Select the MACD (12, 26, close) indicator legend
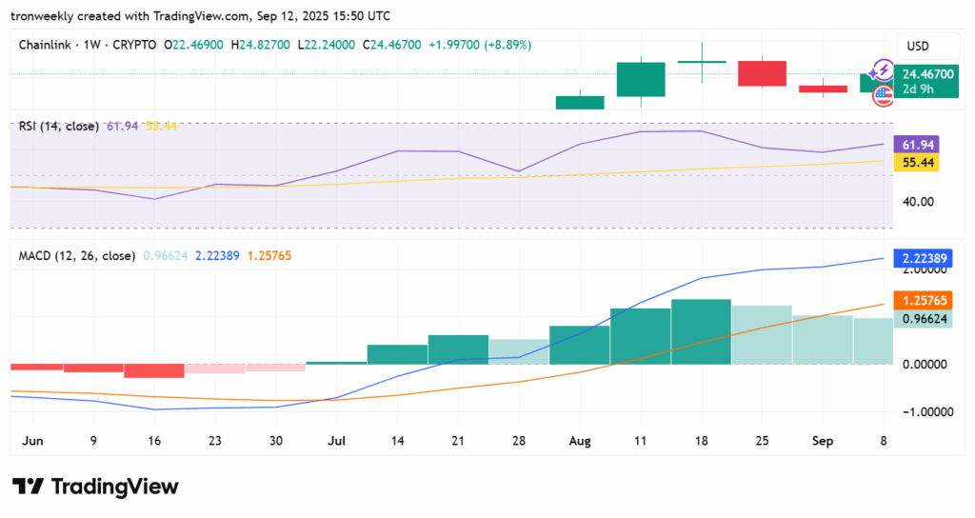This screenshot has width=975, height=518. (76, 255)
